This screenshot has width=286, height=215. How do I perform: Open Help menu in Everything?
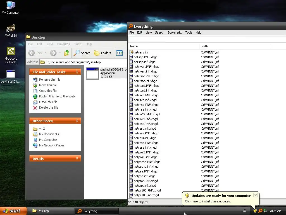tap(199, 32)
